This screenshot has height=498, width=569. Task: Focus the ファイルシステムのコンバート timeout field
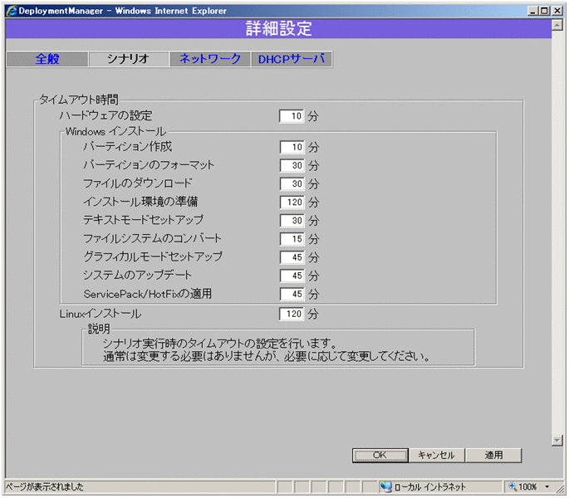292,239
